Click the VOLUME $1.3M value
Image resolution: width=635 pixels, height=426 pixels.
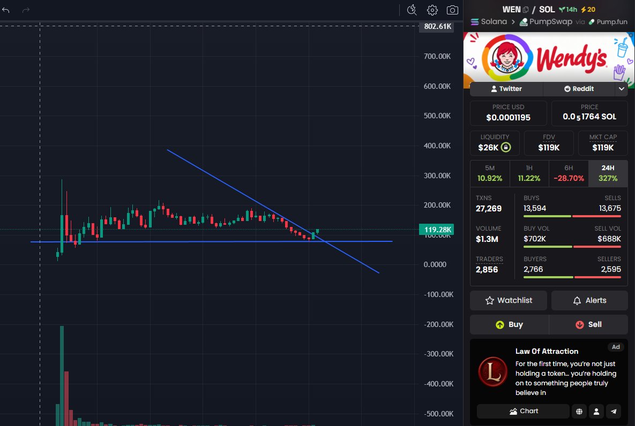(x=487, y=239)
